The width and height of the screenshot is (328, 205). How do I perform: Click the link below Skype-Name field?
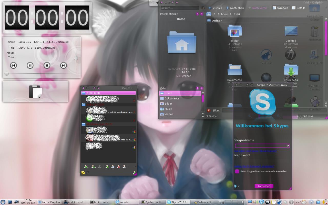[x=255, y=151]
